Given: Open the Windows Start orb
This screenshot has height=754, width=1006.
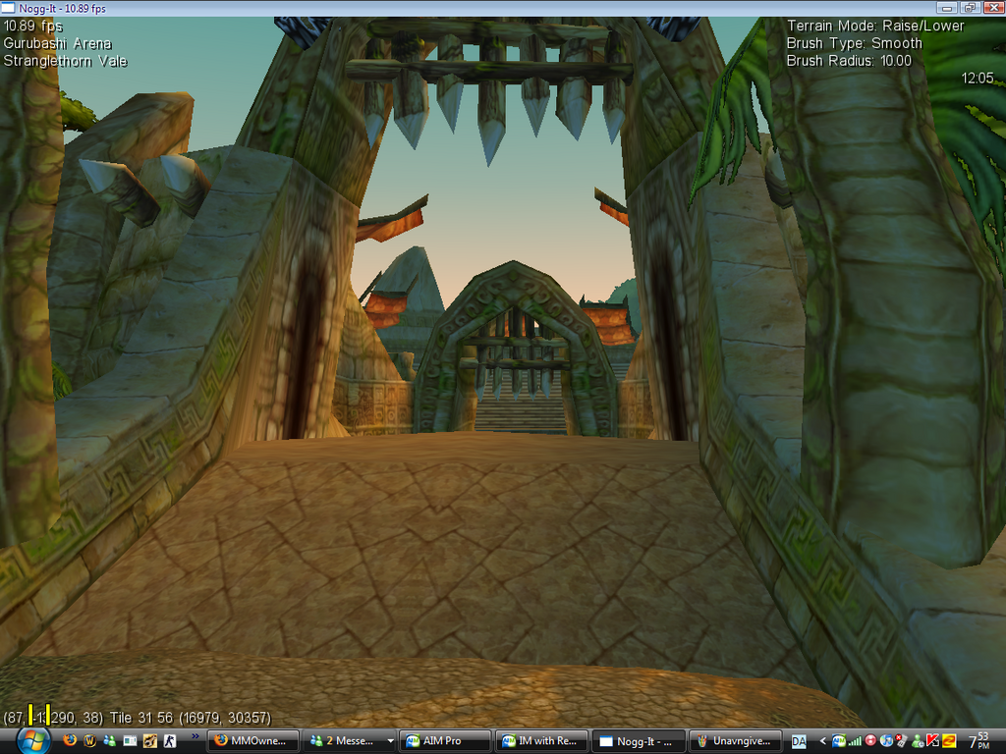Looking at the screenshot, I should point(32,741).
